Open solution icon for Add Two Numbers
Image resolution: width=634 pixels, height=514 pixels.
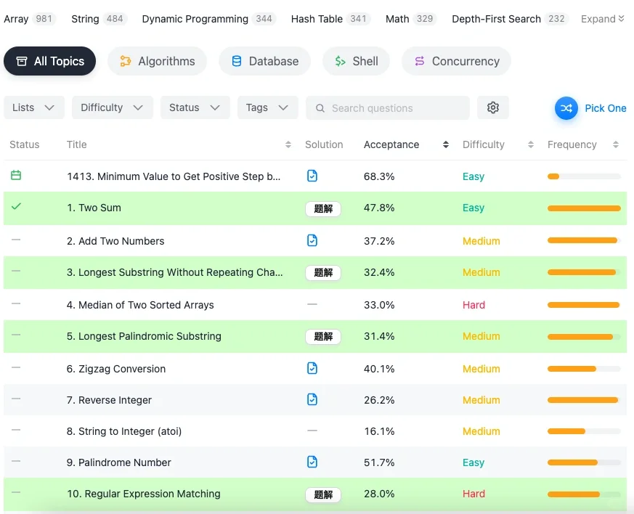(x=312, y=240)
